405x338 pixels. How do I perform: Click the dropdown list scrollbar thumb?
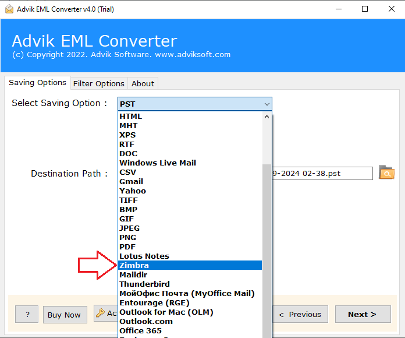coord(267,251)
